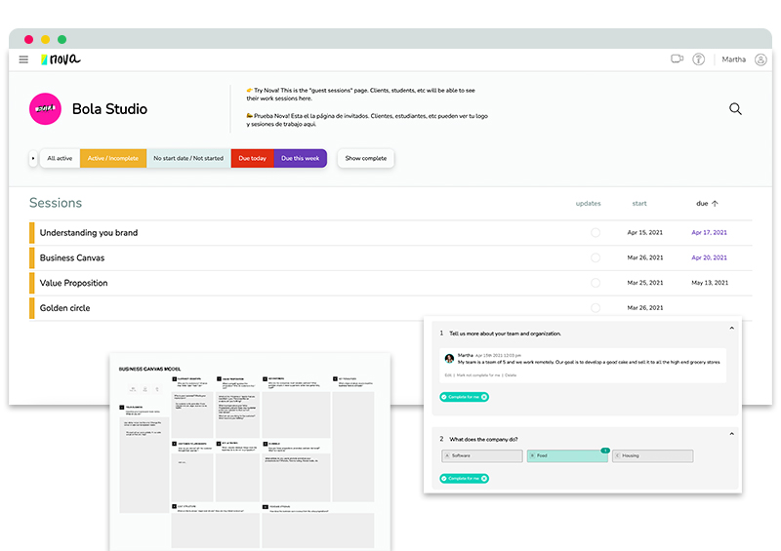Toggle updates circle for Golden circle
Image resolution: width=781 pixels, height=551 pixels.
click(596, 307)
